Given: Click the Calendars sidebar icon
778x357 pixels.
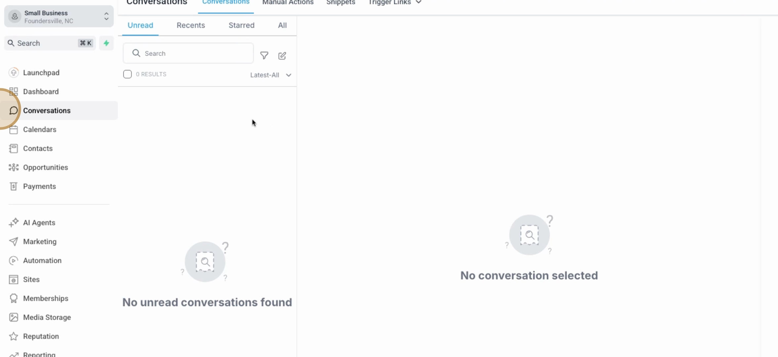Looking at the screenshot, I should coord(14,130).
